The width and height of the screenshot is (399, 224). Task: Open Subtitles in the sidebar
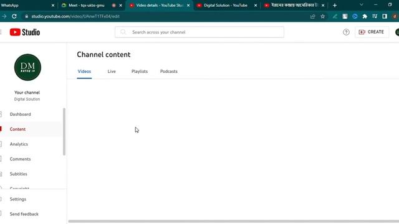point(18,174)
